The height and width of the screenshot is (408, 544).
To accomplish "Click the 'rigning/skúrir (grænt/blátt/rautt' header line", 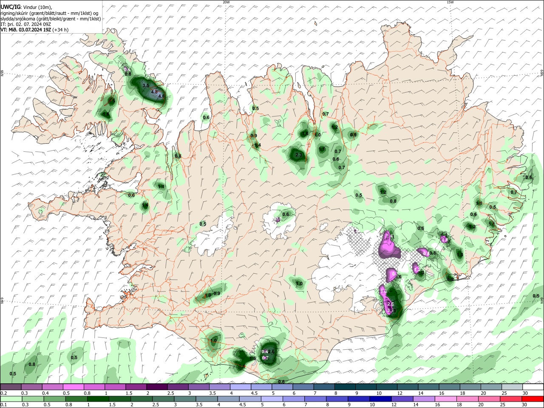I will [x=50, y=13].
